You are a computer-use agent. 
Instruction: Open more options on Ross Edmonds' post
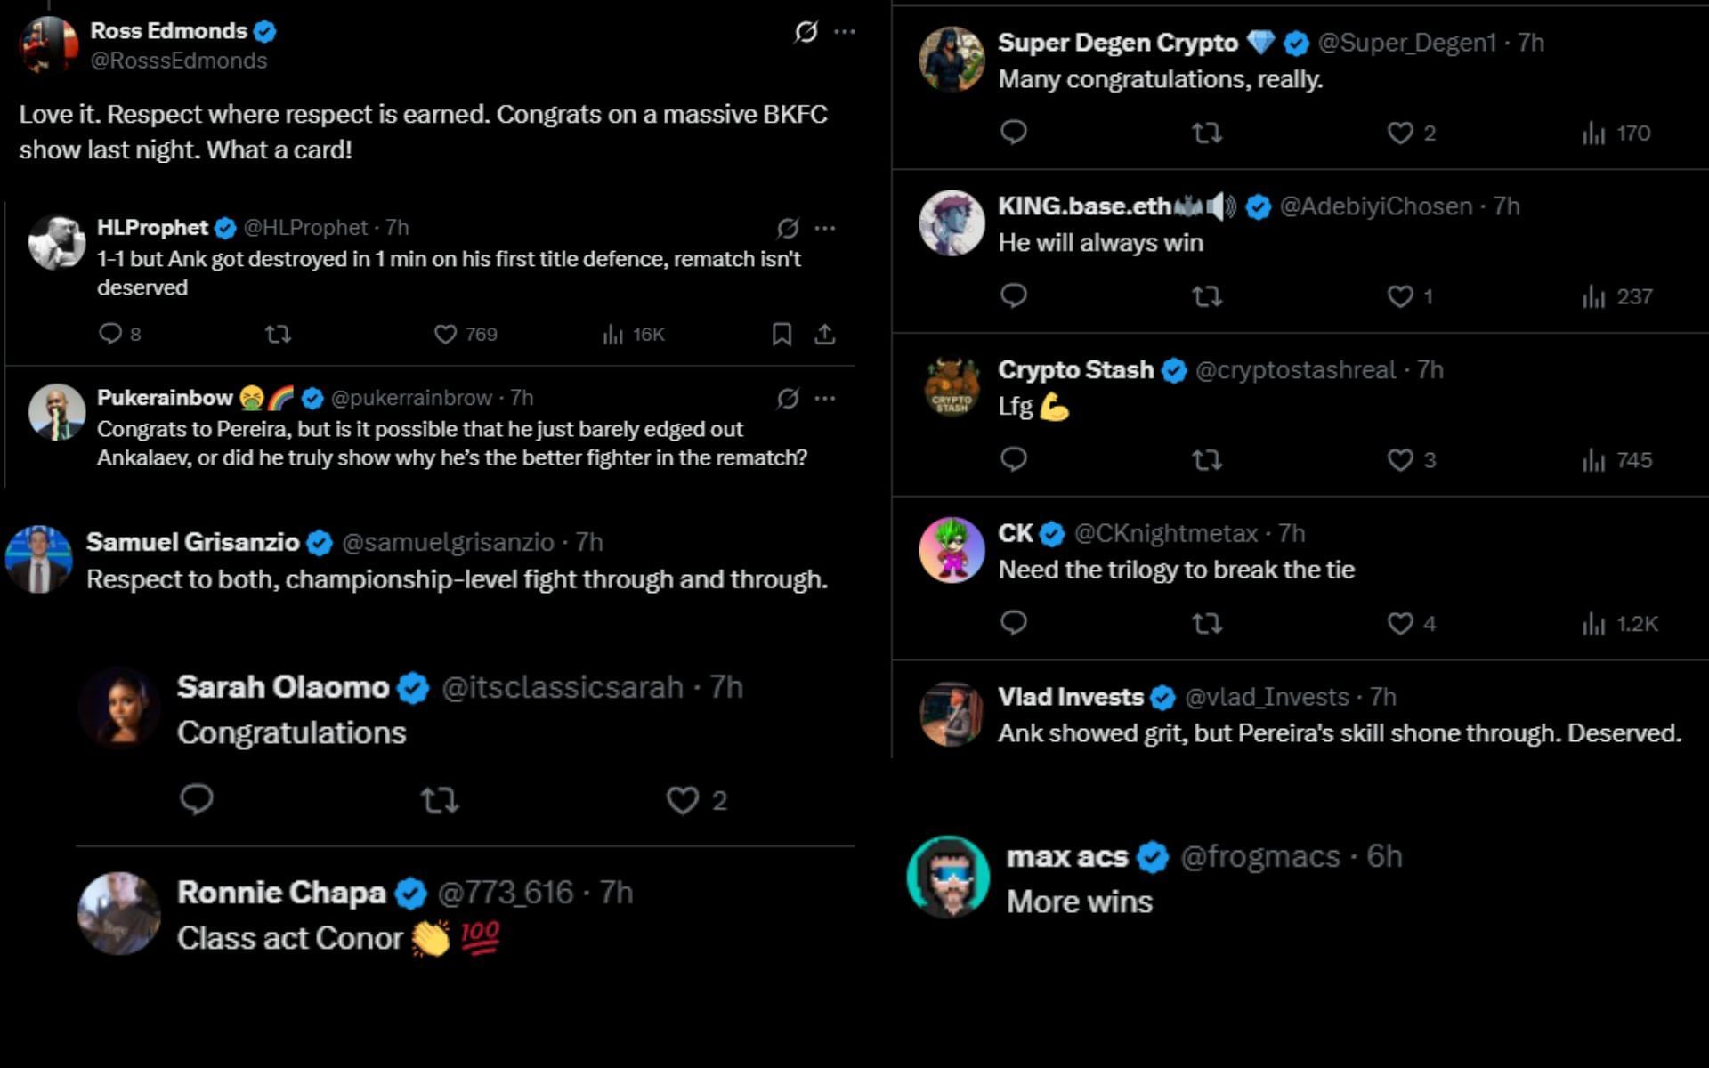point(844,32)
